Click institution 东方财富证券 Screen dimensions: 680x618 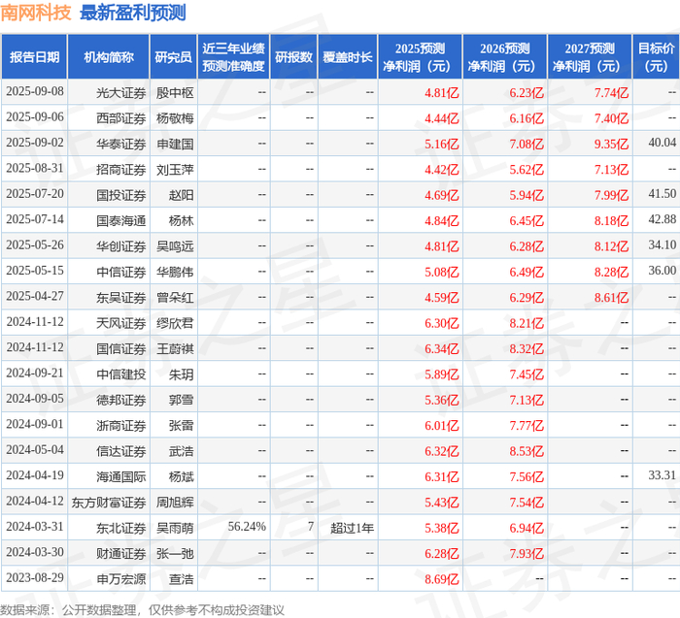pyautogui.click(x=109, y=503)
